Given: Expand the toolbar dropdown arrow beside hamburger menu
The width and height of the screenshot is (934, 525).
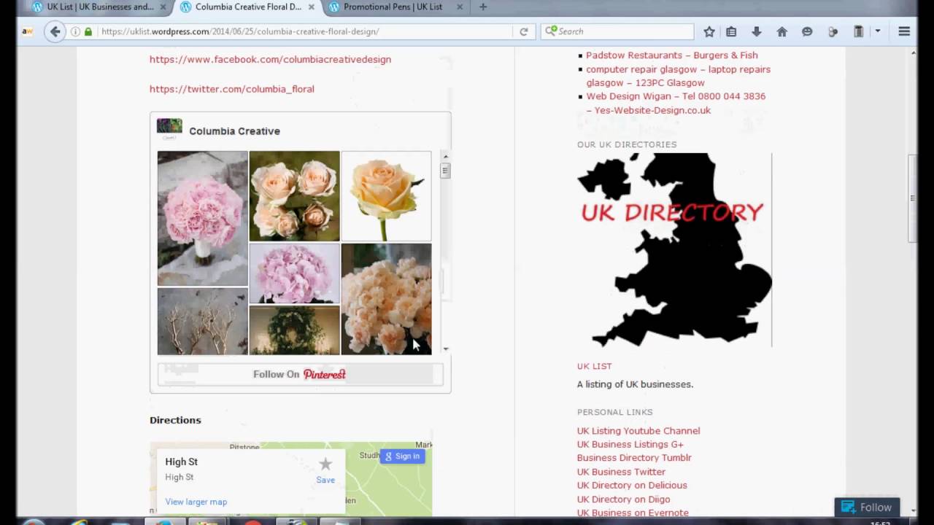Looking at the screenshot, I should (x=878, y=31).
